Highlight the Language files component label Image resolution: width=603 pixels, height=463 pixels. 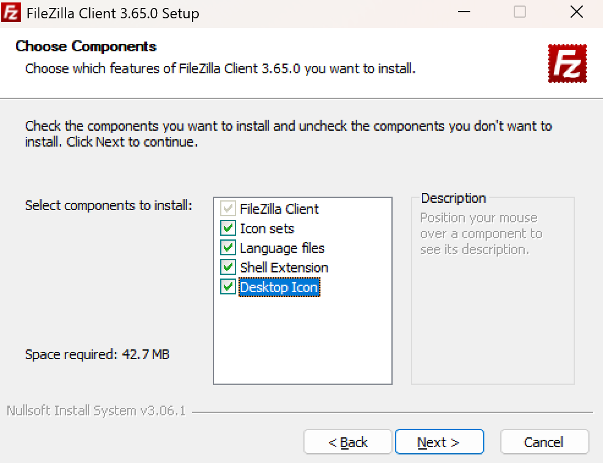coord(282,248)
